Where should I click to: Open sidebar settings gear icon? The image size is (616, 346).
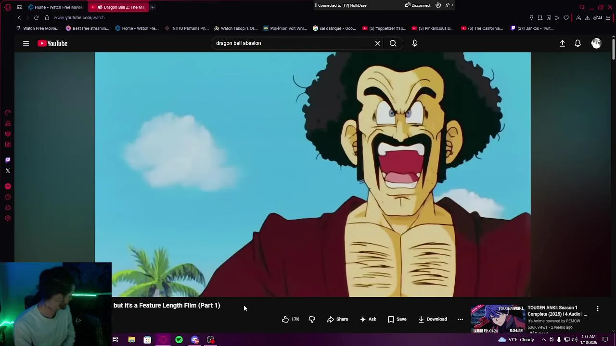(x=8, y=218)
